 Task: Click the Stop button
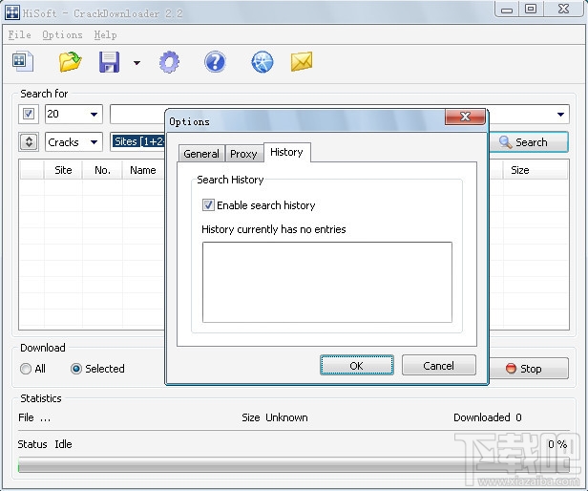(x=529, y=369)
